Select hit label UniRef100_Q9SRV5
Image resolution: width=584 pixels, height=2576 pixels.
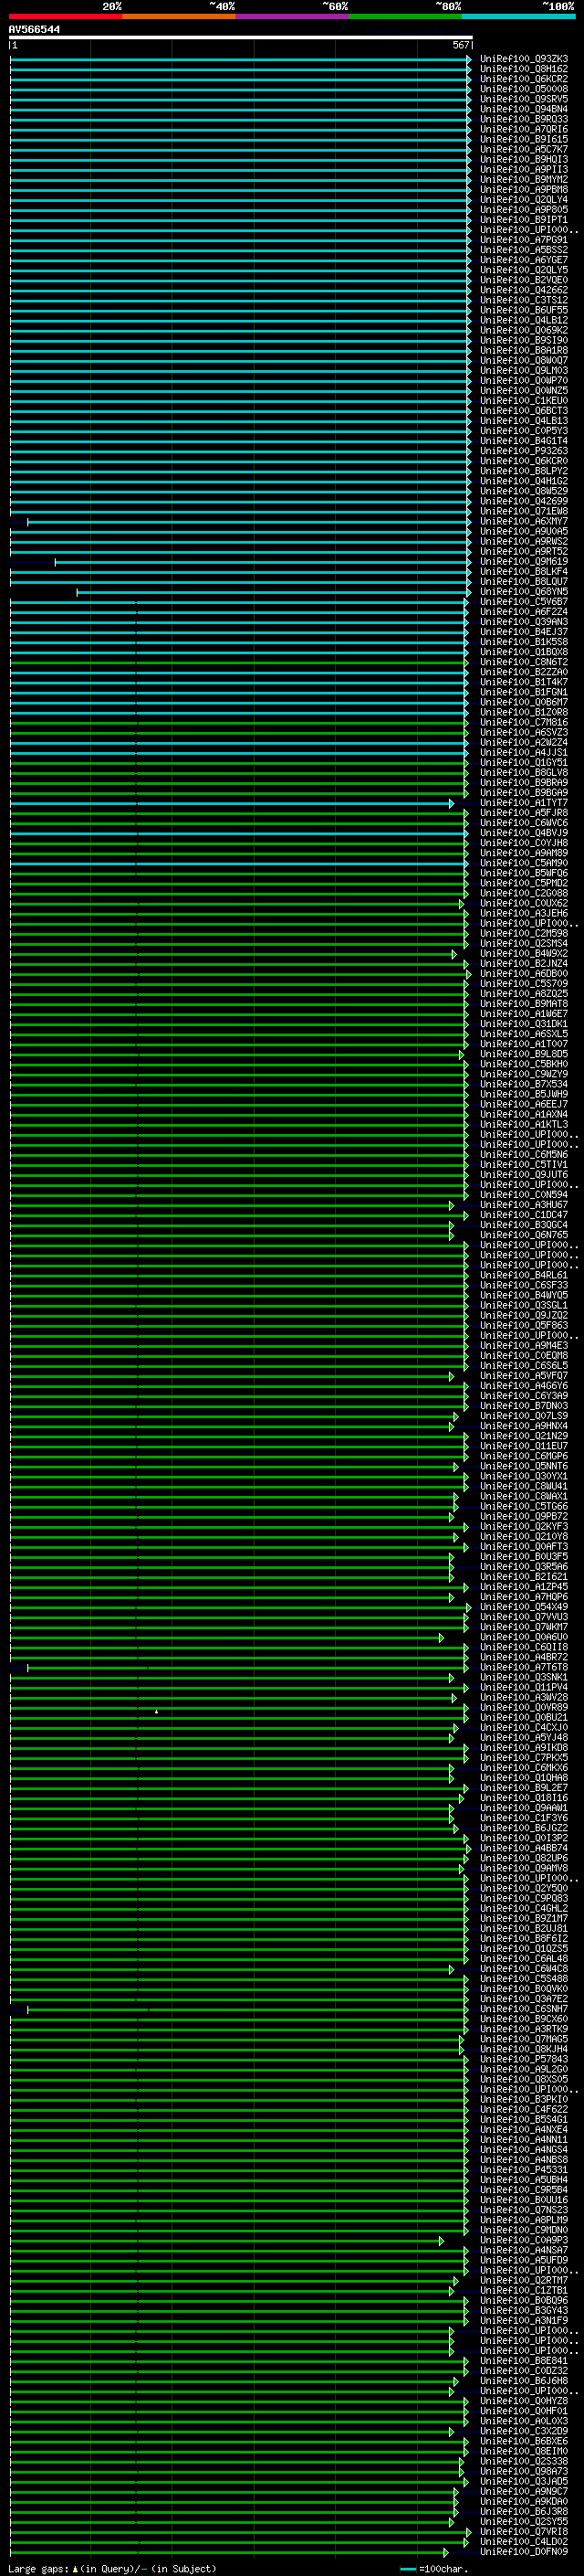click(x=524, y=99)
